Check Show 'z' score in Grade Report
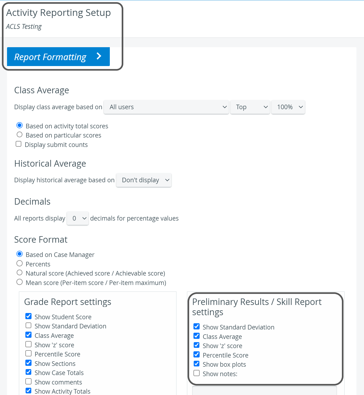The width and height of the screenshot is (364, 395). click(28, 344)
